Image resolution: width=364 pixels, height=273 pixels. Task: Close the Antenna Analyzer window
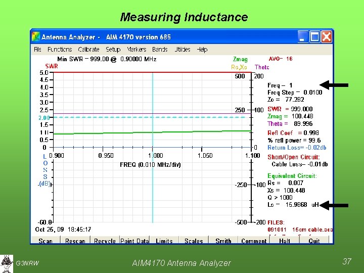click(x=327, y=37)
